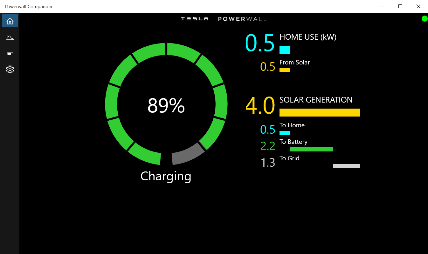Click the green To Battery bar
428x254 pixels.
pyautogui.click(x=312, y=149)
